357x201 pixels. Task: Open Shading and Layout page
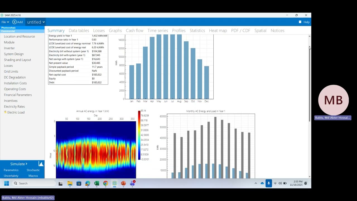coord(17,60)
